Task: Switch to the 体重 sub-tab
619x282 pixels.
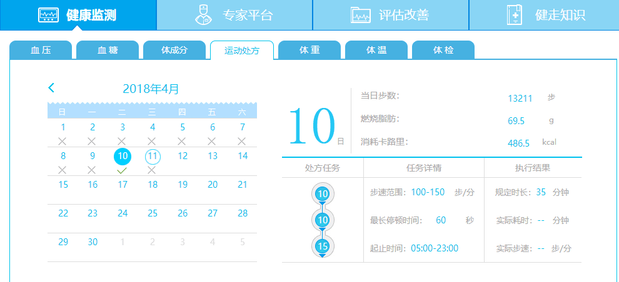Action: 309,50
